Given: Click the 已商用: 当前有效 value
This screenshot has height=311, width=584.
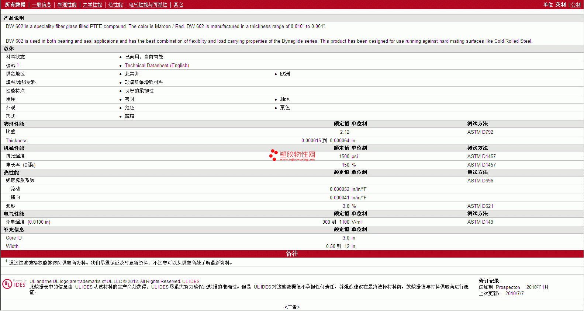Looking at the screenshot, I should tap(144, 57).
